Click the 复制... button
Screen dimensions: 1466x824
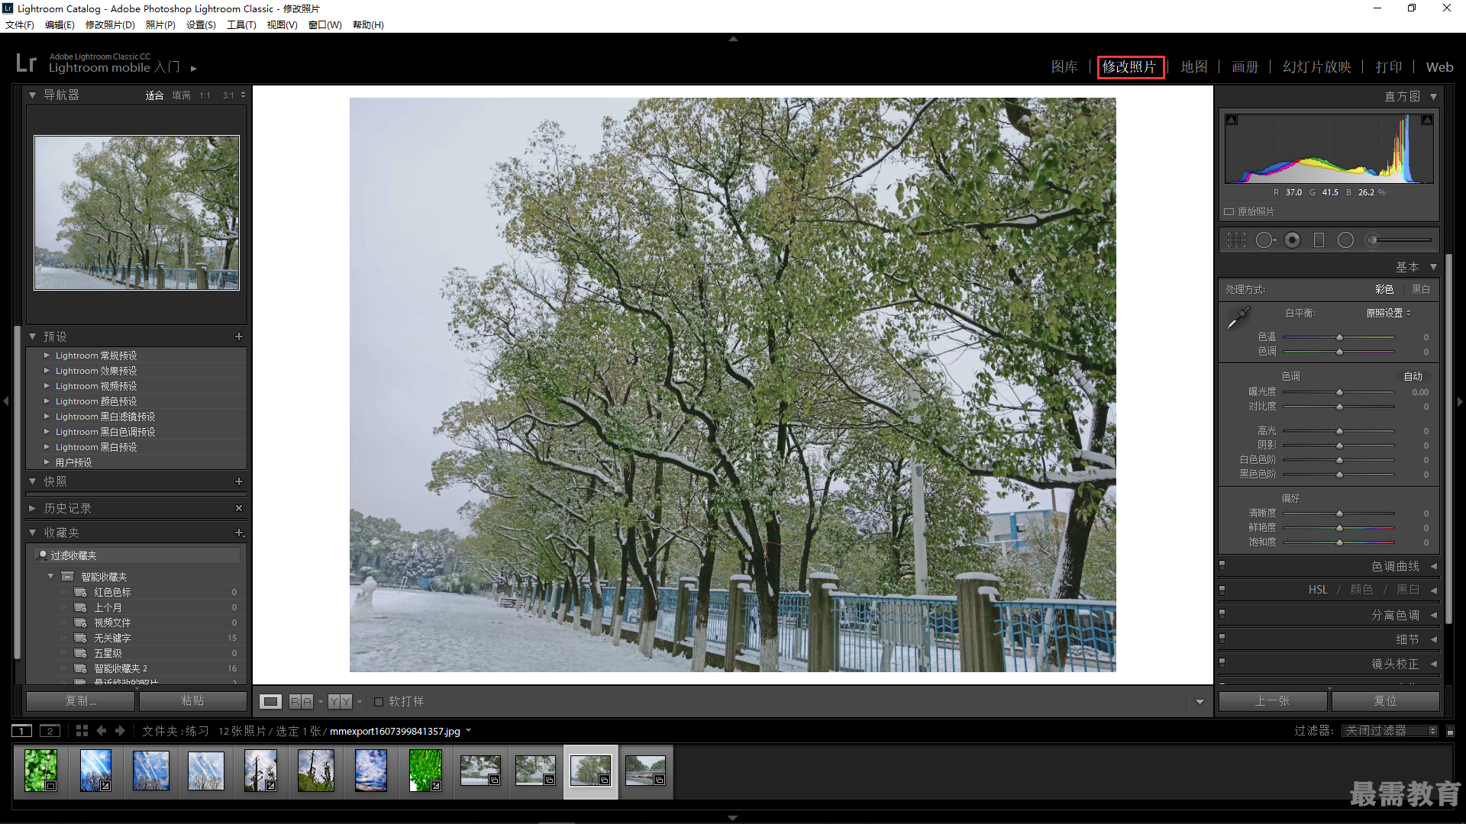[80, 701]
